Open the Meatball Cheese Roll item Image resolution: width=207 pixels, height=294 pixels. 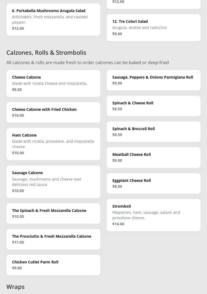point(154,157)
